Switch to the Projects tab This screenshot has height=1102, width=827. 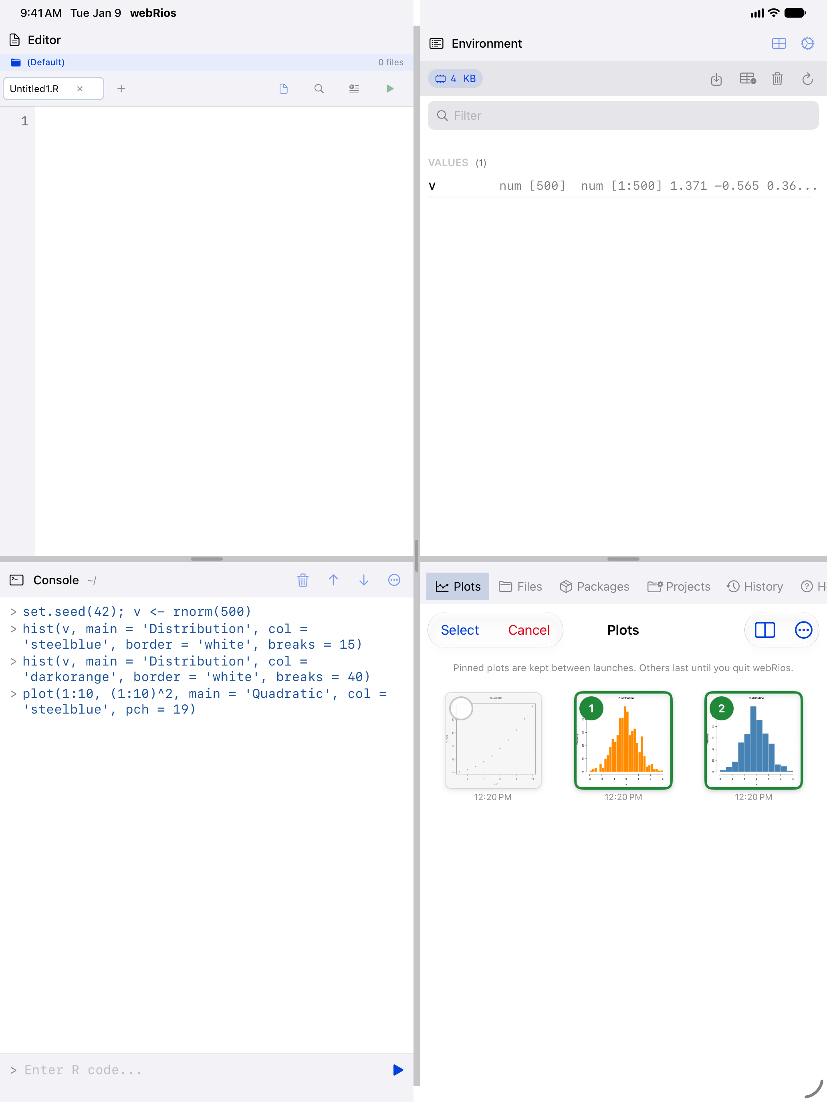(x=679, y=586)
